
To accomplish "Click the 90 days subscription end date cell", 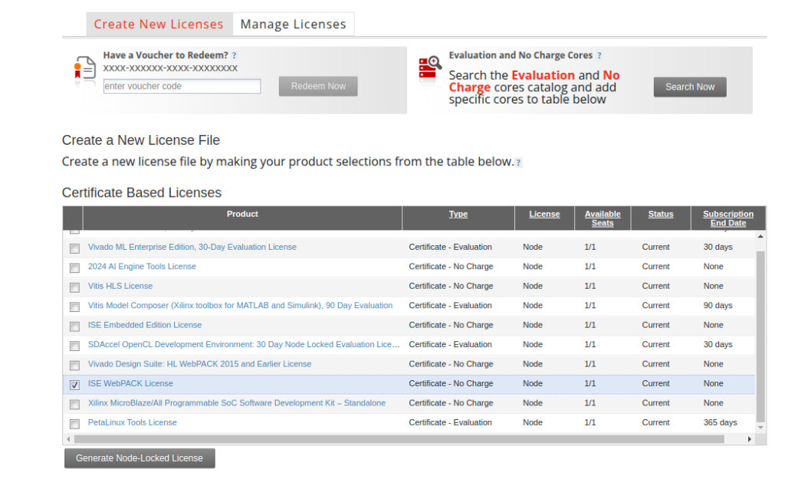I will coord(718,305).
